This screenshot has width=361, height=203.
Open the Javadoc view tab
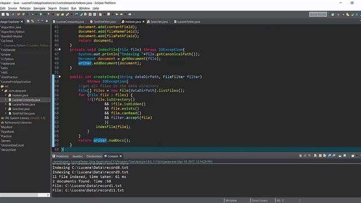[78, 156]
